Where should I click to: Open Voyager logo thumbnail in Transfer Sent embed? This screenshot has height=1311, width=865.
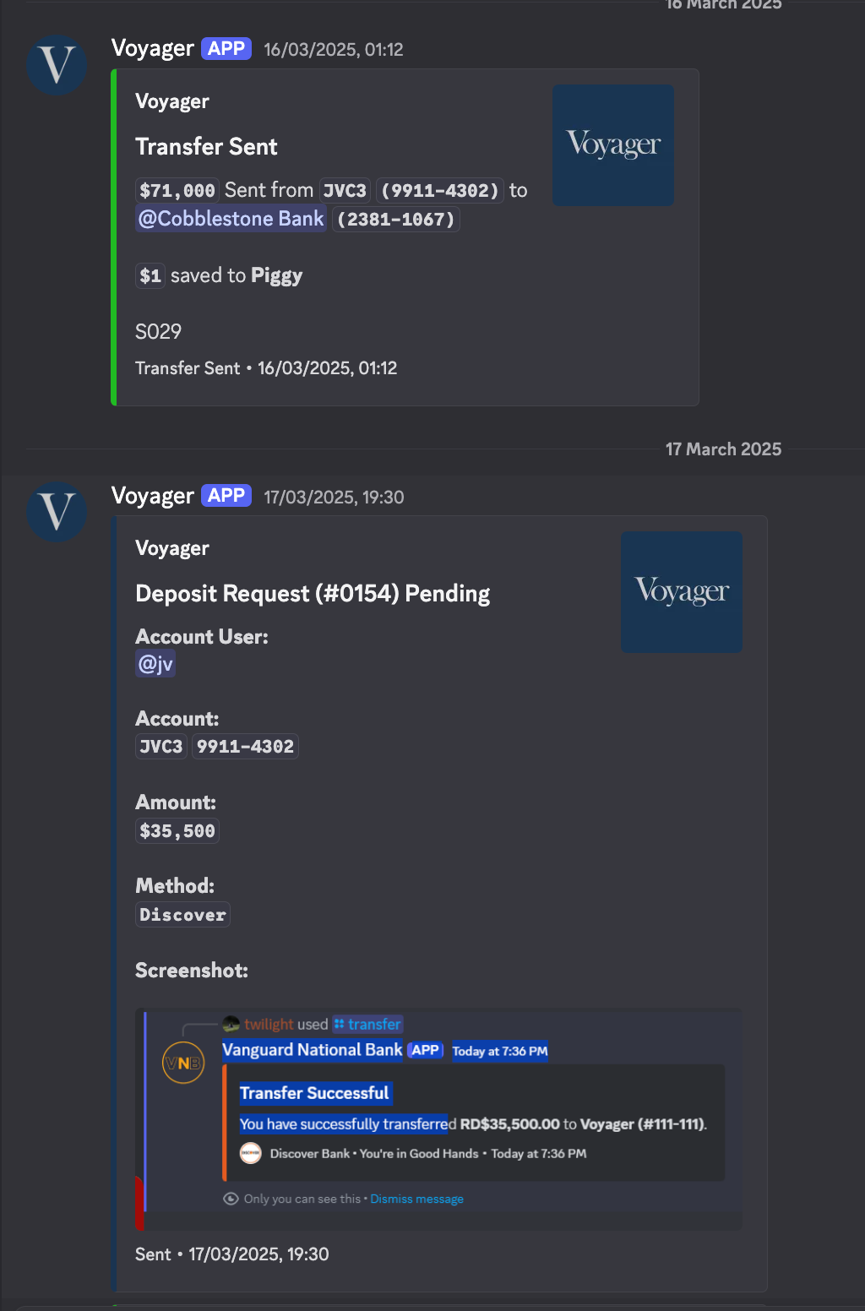(x=613, y=145)
